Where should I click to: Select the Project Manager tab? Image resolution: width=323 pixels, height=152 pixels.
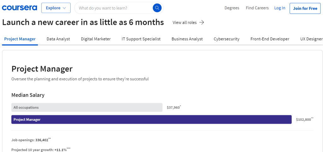20,39
